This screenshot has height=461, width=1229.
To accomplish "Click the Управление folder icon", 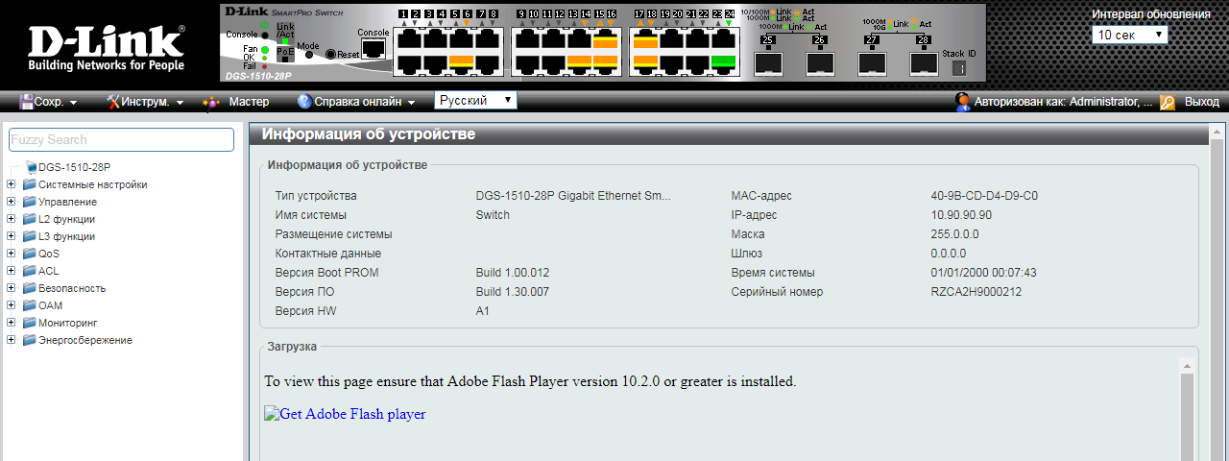I will [x=29, y=202].
